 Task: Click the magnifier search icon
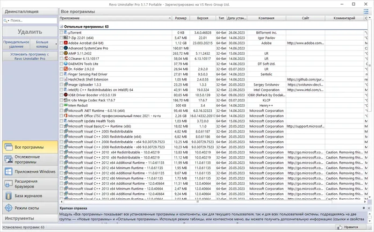pos(5,21)
